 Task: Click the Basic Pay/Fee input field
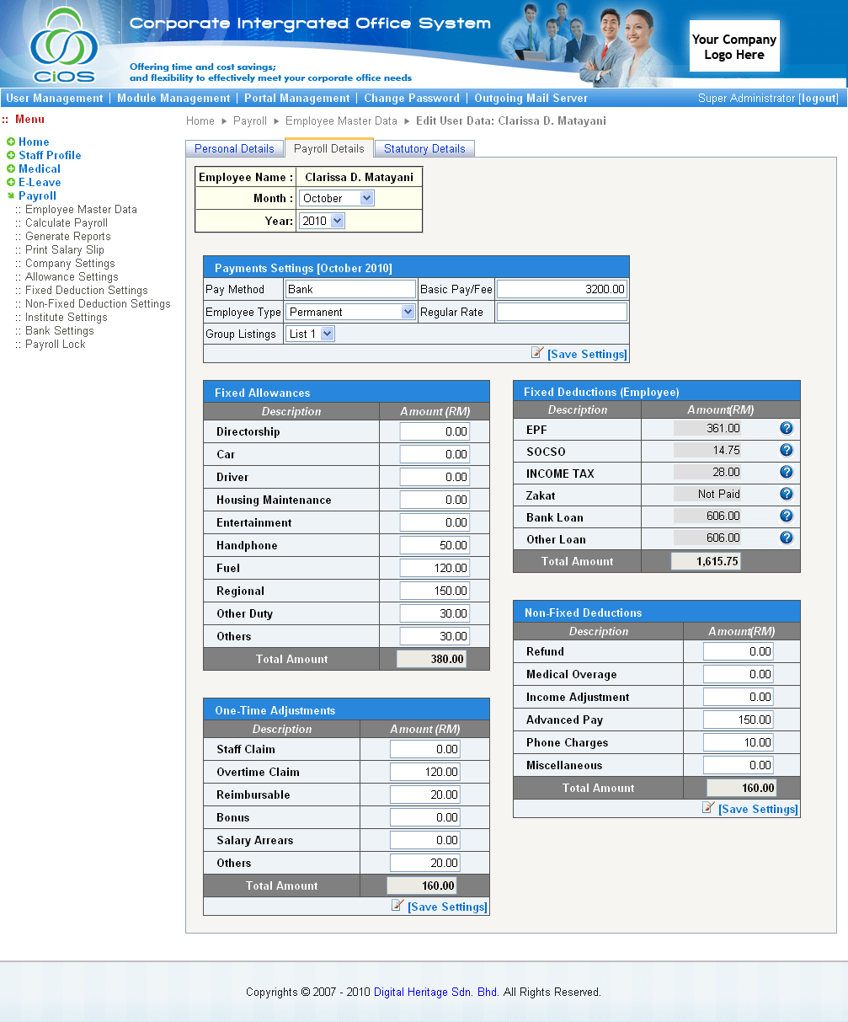tap(562, 289)
